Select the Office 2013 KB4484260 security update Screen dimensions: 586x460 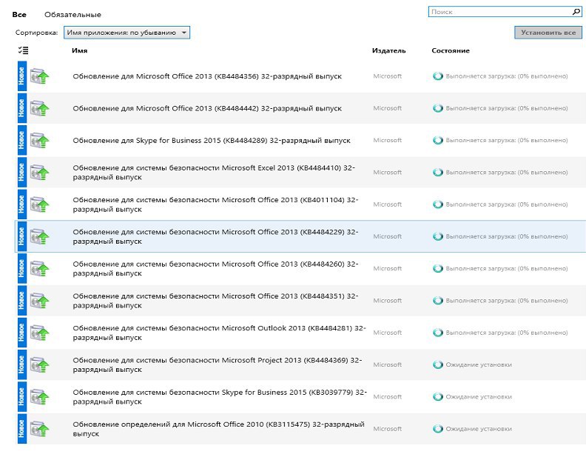click(215, 269)
